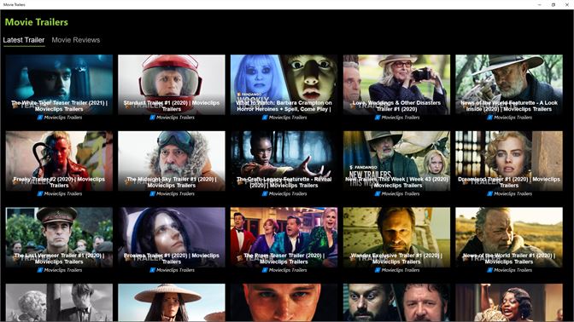This screenshot has width=574, height=322.
Task: Play Dreamland Trailer #1 (2020)
Action: (509, 161)
